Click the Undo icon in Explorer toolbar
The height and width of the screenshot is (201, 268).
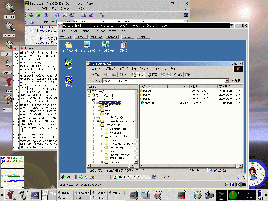click(x=180, y=75)
